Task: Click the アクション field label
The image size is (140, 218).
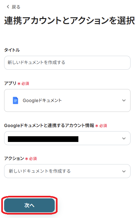Action: coord(14,158)
